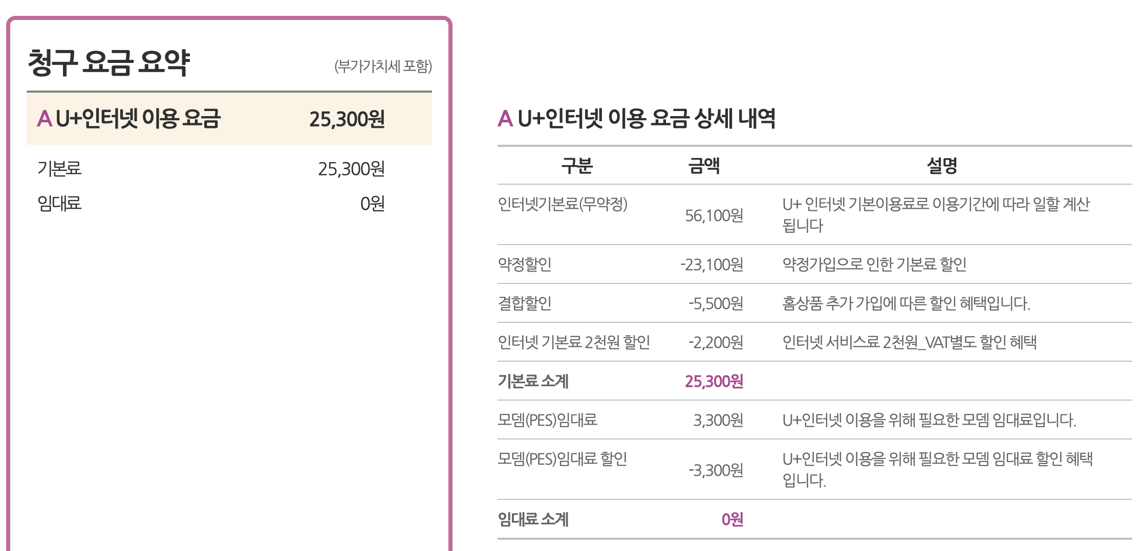
Task: Select the 기본료 label in the summary
Action: [59, 168]
